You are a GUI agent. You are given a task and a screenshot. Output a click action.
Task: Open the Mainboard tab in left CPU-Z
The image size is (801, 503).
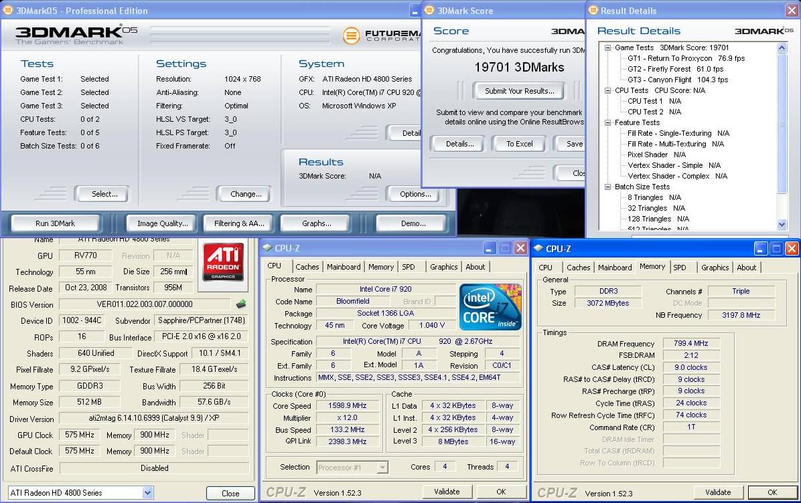(x=344, y=267)
